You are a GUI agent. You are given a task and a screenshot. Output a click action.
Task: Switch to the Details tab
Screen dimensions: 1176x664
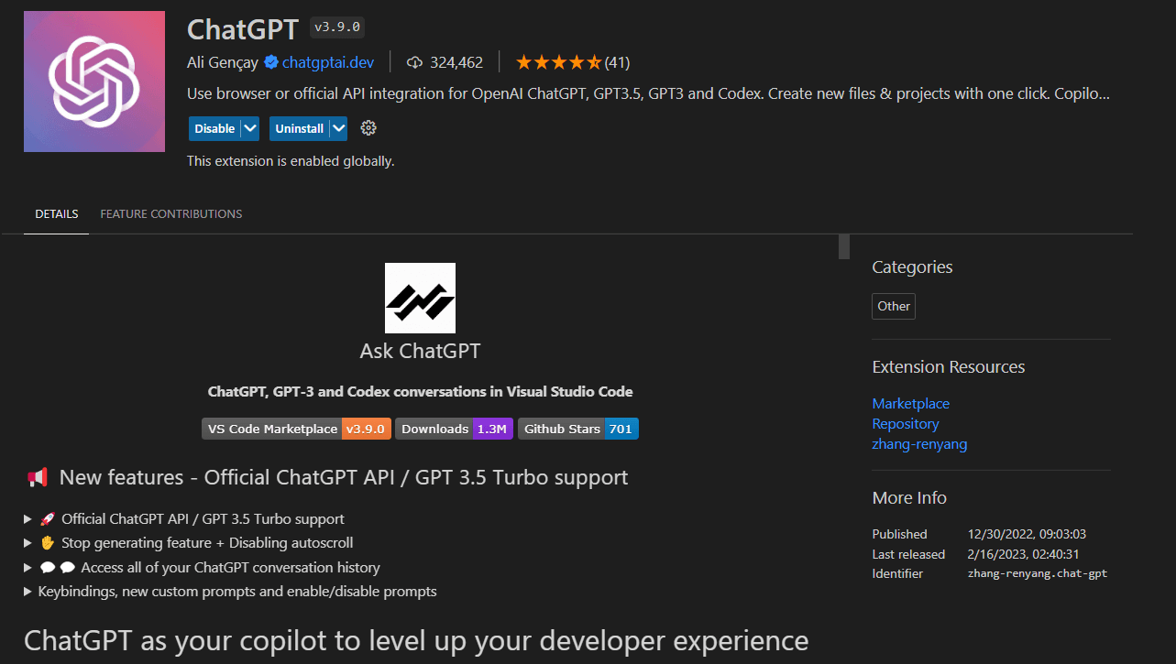(57, 213)
